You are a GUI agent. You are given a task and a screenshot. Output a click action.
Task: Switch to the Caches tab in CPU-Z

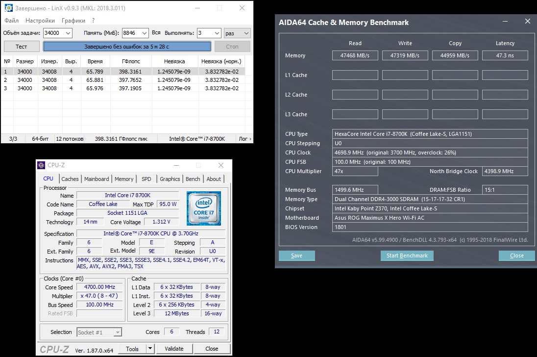[70, 179]
